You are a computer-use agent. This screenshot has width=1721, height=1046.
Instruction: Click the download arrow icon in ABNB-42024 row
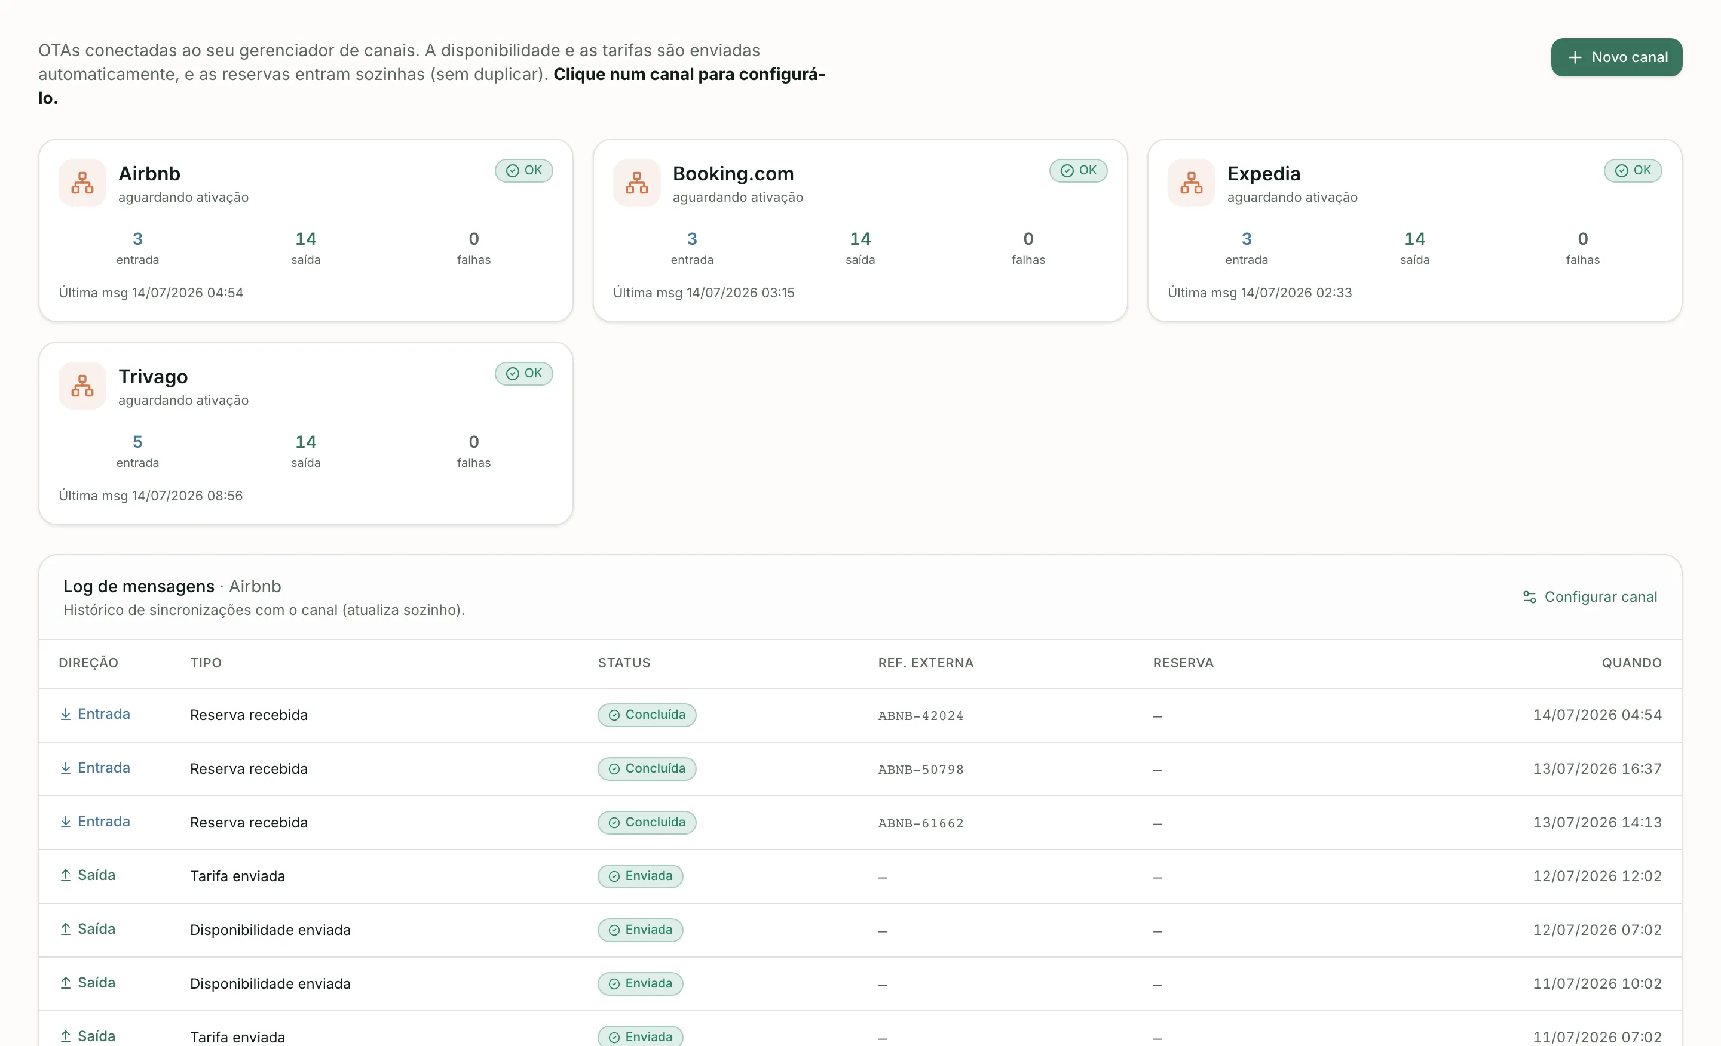coord(66,714)
